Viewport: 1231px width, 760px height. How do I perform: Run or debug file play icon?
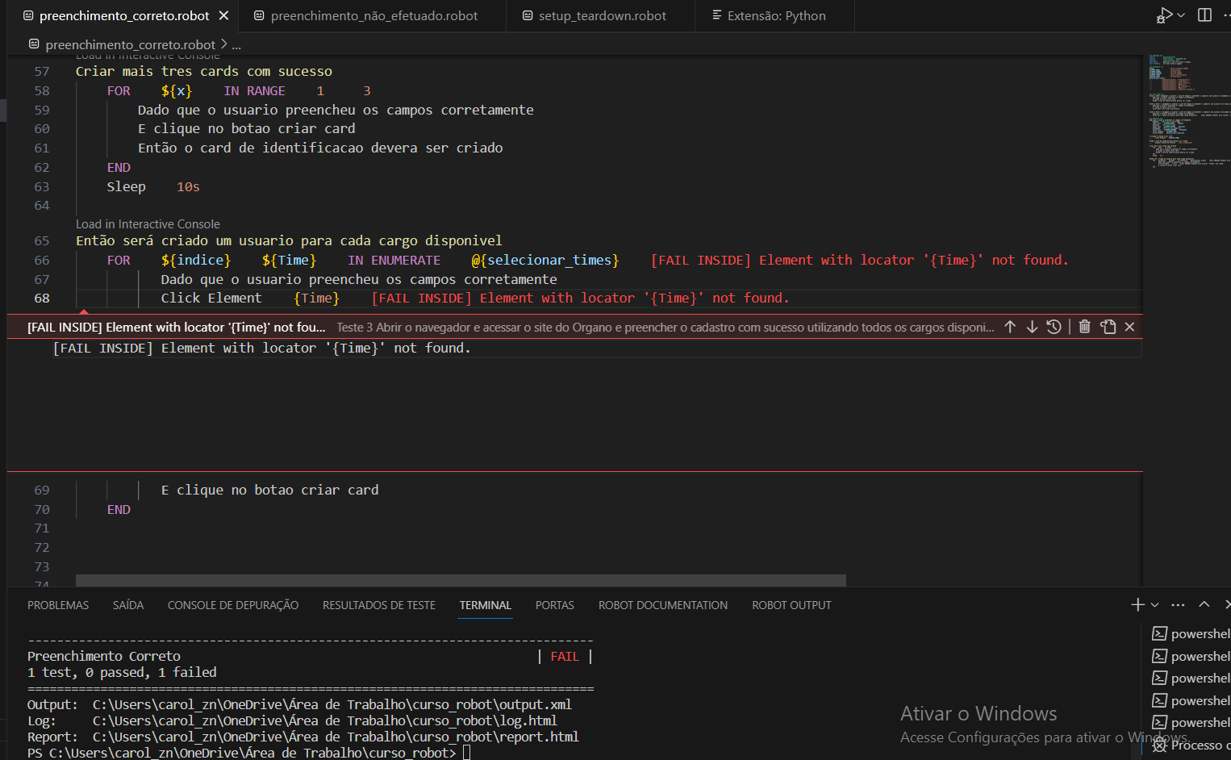click(x=1164, y=15)
